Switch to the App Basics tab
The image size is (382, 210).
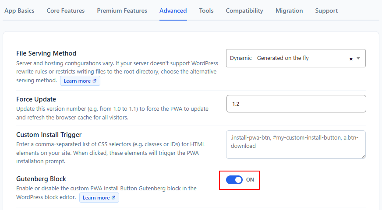tap(19, 10)
